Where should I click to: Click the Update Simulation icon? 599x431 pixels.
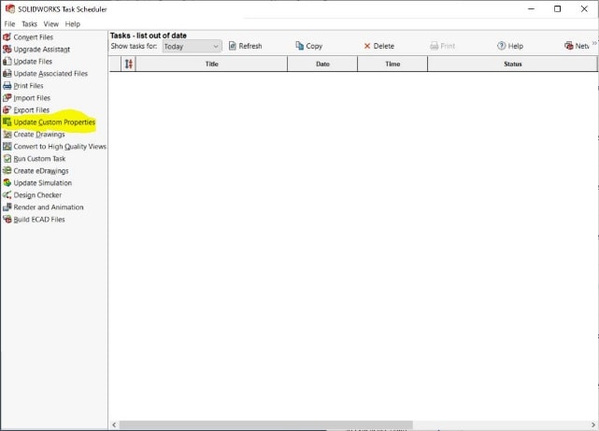7,183
